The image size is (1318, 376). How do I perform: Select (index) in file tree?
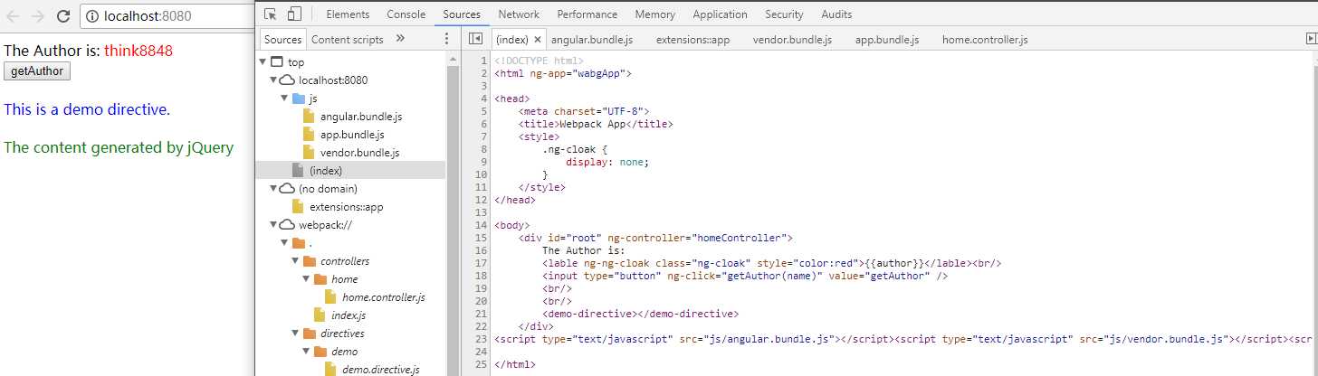click(x=351, y=171)
